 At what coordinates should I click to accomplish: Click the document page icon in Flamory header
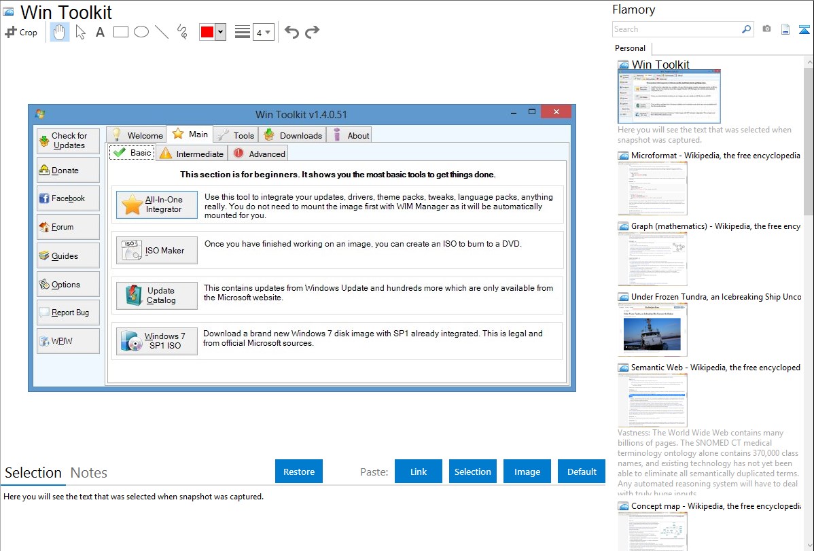tap(785, 30)
